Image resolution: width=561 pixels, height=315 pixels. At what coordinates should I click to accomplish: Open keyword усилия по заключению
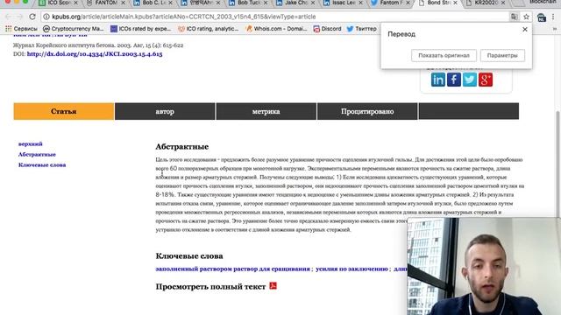352,269
